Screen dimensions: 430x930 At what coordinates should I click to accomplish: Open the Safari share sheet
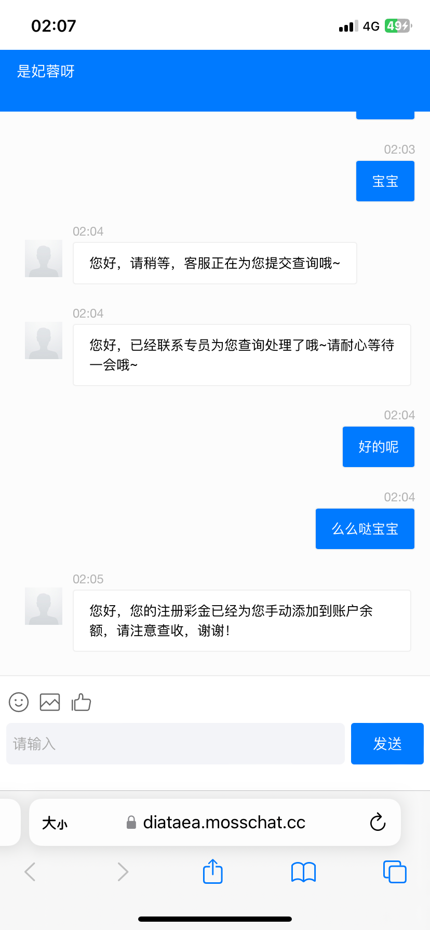[x=212, y=871]
